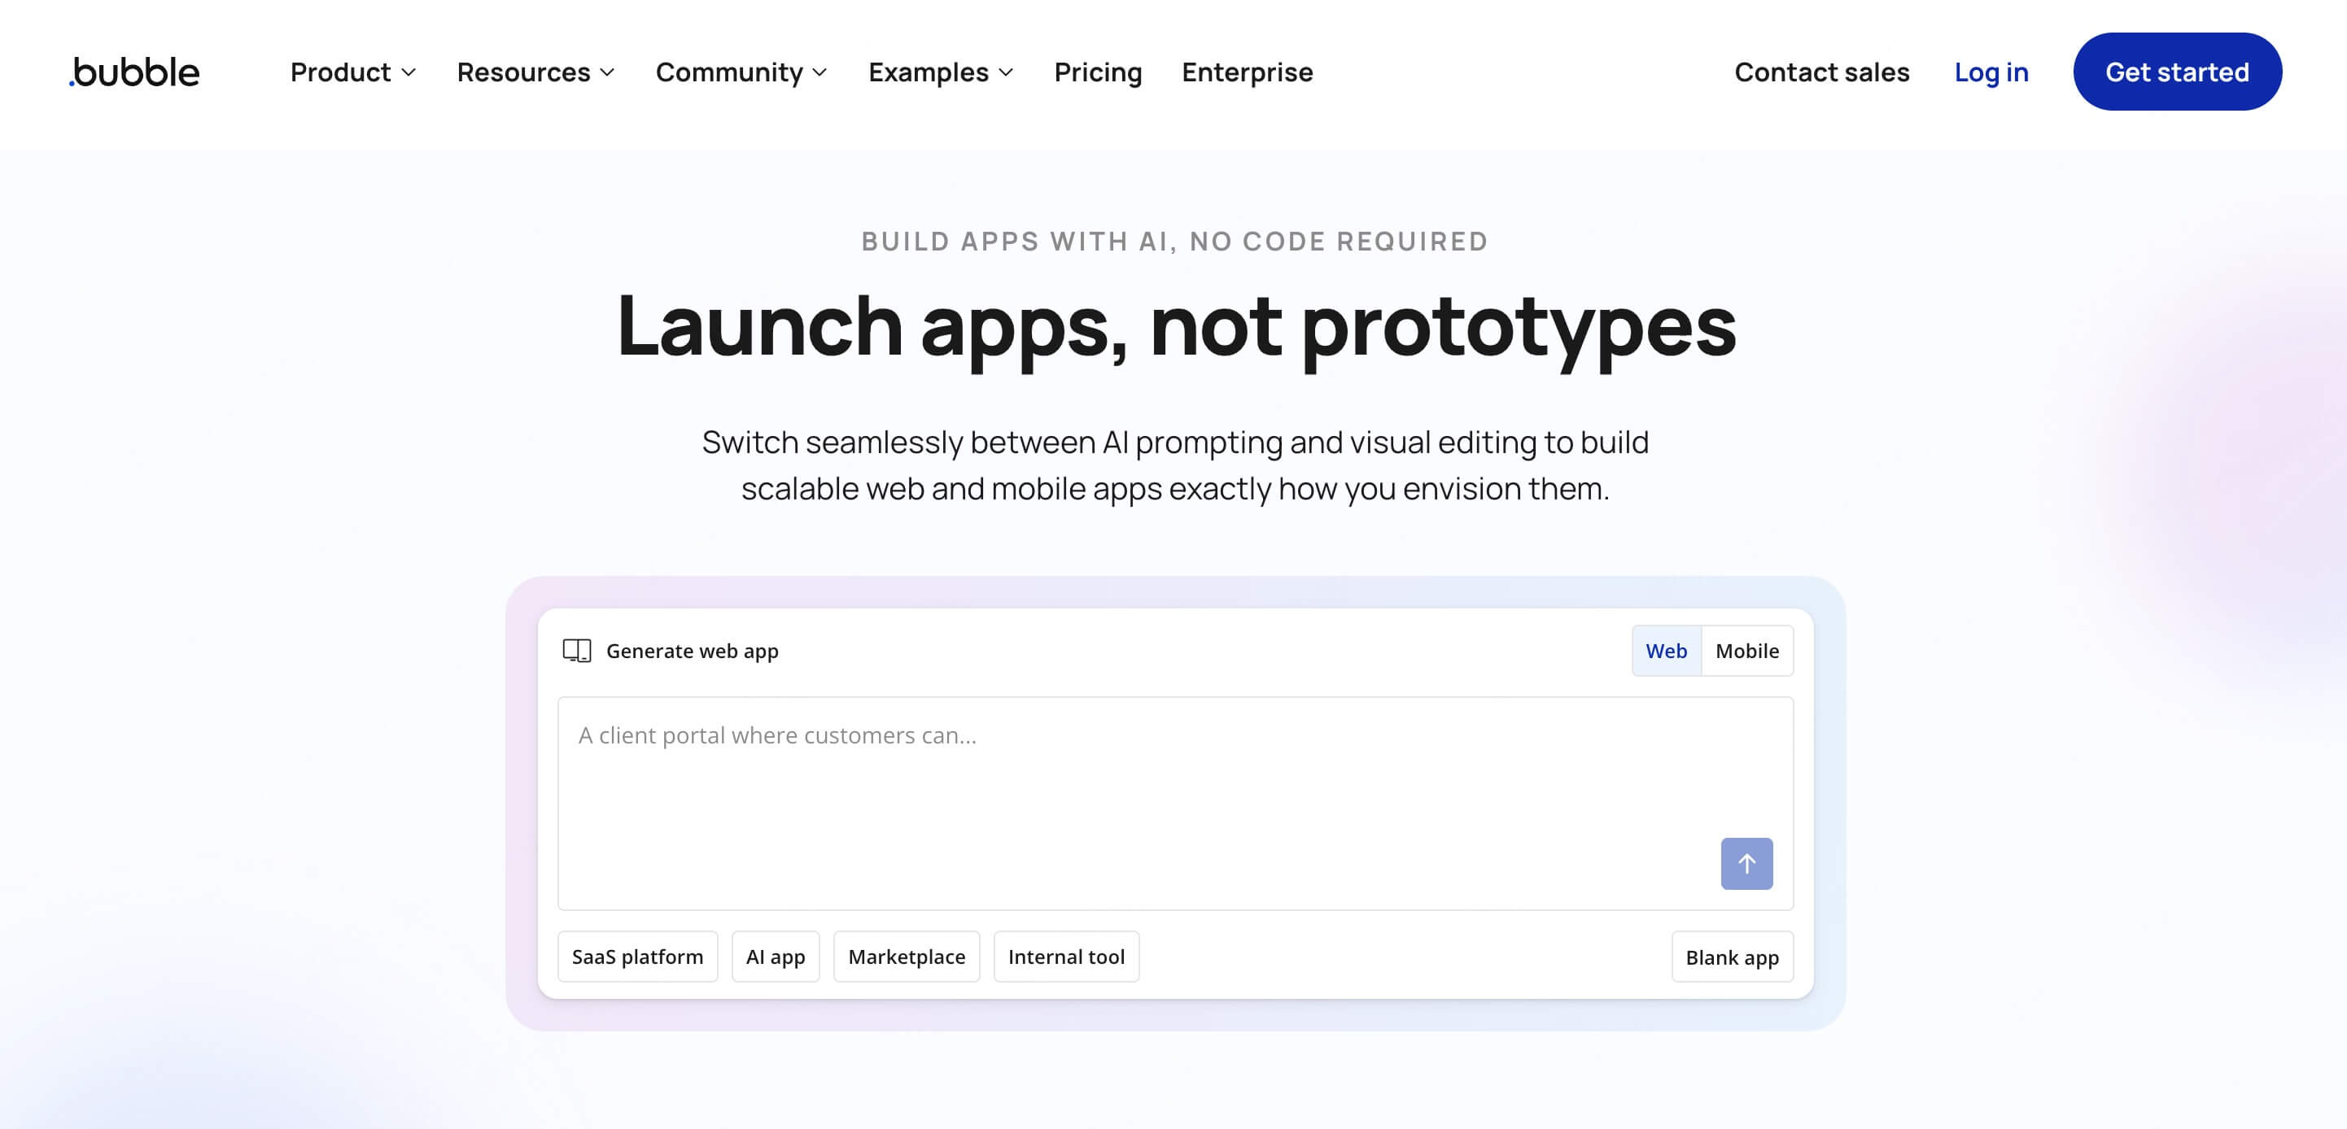Select the Internal tool suggestion chip
The width and height of the screenshot is (2347, 1129).
(x=1066, y=956)
